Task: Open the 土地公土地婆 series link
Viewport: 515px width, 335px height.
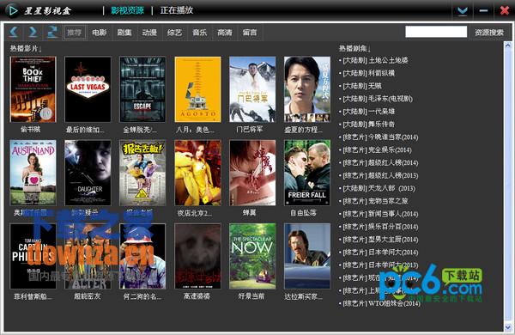Action: [375, 60]
